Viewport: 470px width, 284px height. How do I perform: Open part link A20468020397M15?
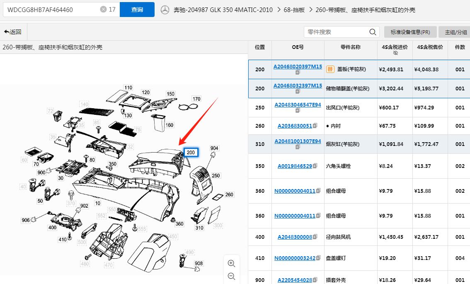click(298, 66)
